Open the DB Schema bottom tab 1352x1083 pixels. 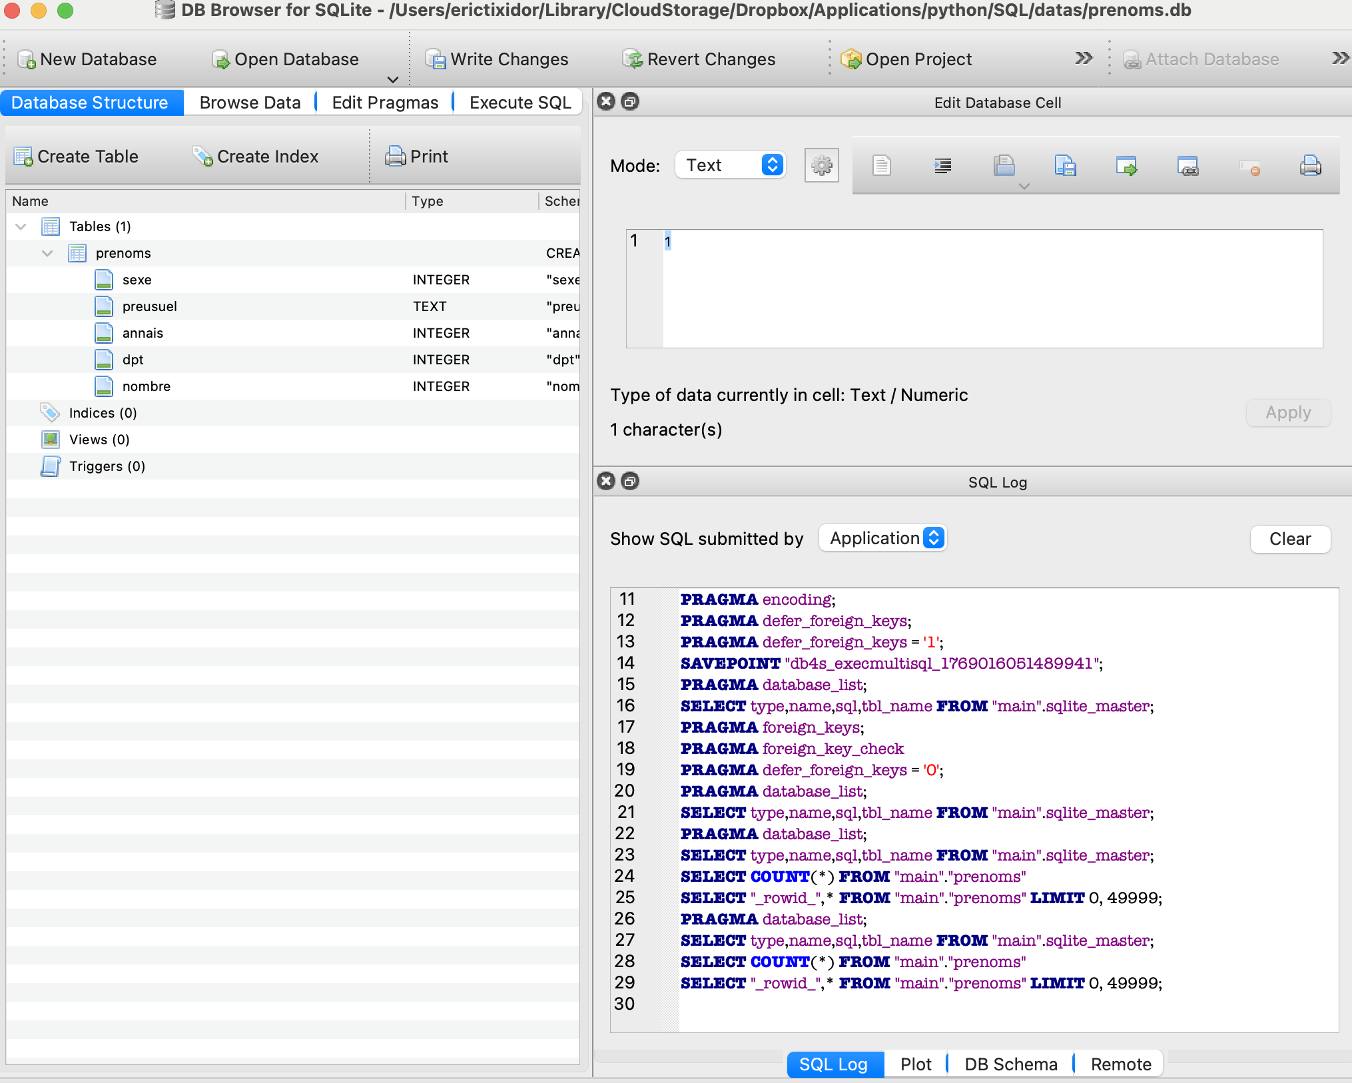1010,1064
